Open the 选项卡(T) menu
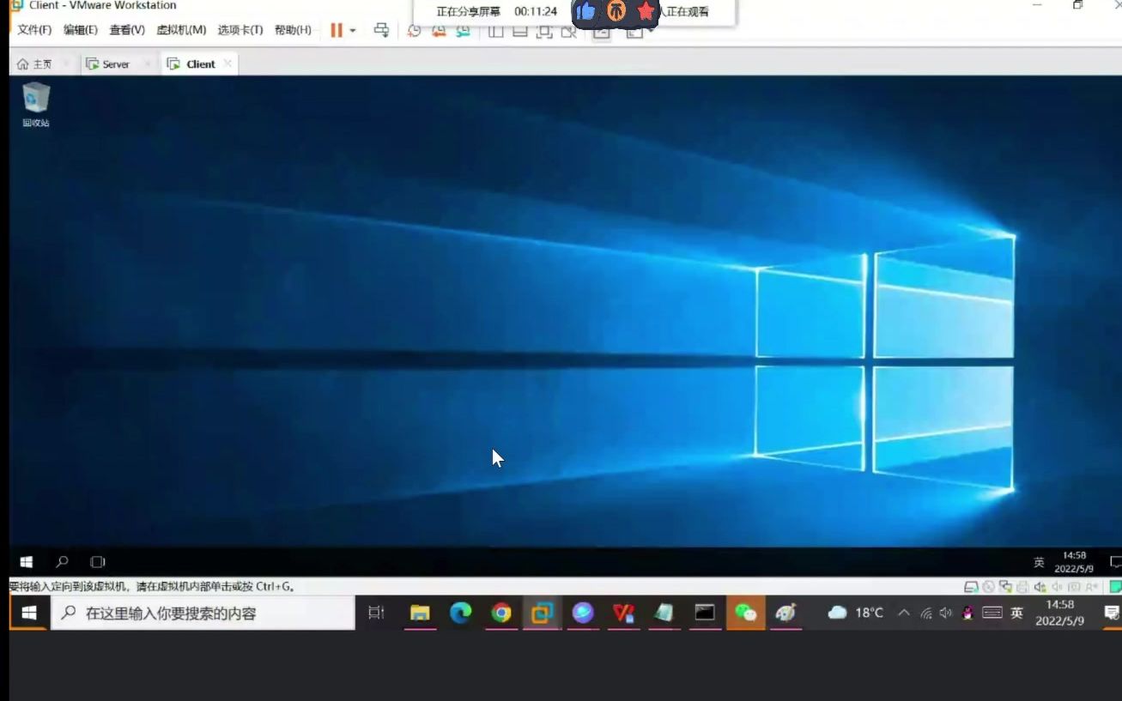This screenshot has height=701, width=1122. (240, 30)
